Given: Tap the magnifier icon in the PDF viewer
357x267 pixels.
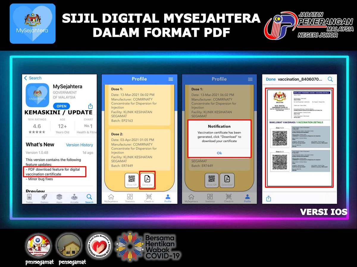Looking at the screenshot, I should [330, 79].
